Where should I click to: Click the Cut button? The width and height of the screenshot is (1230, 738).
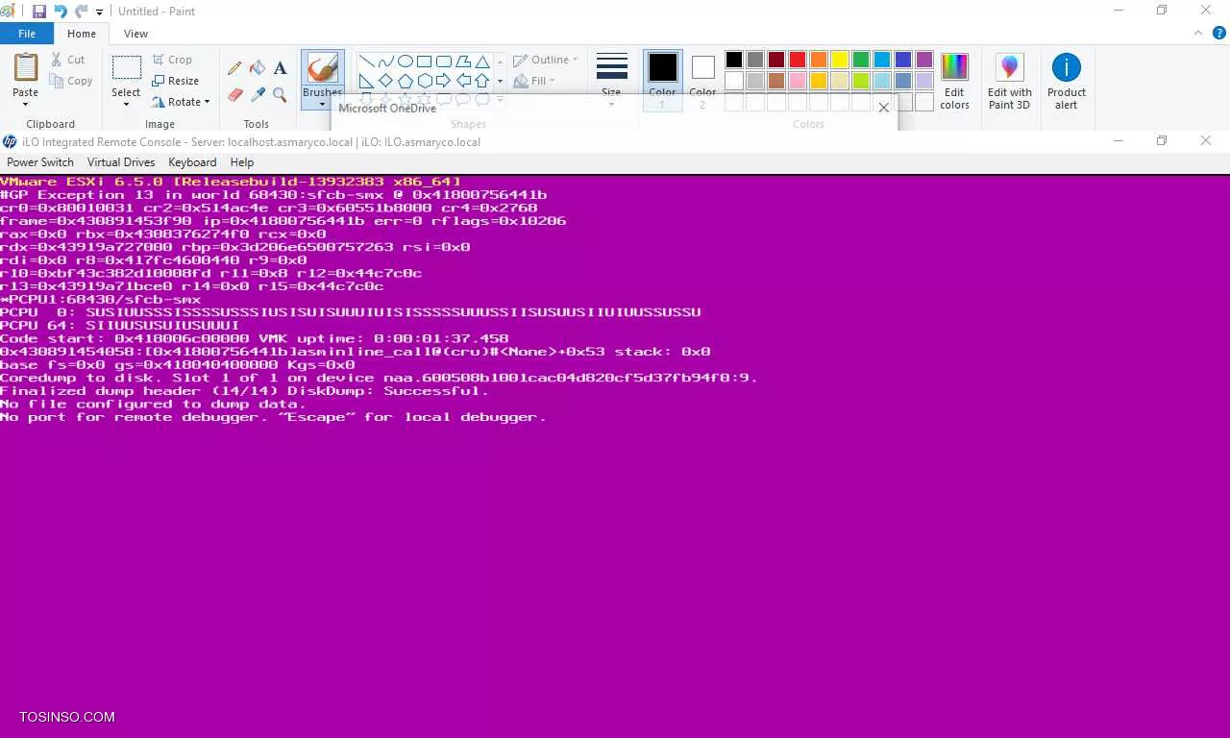pyautogui.click(x=68, y=60)
